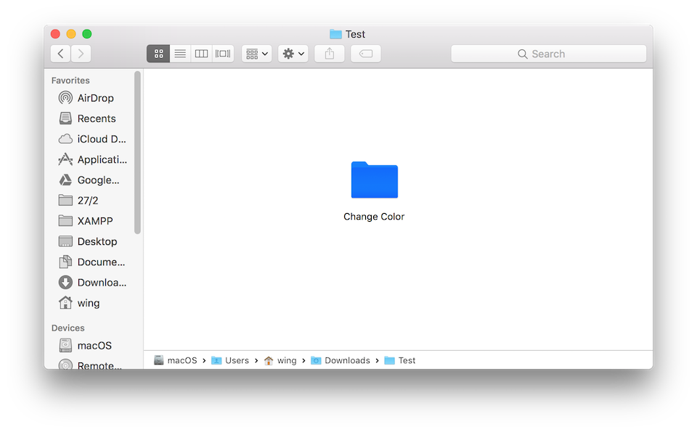The height and width of the screenshot is (432, 697).
Task: Select AirDrop in the sidebar
Action: click(x=95, y=98)
